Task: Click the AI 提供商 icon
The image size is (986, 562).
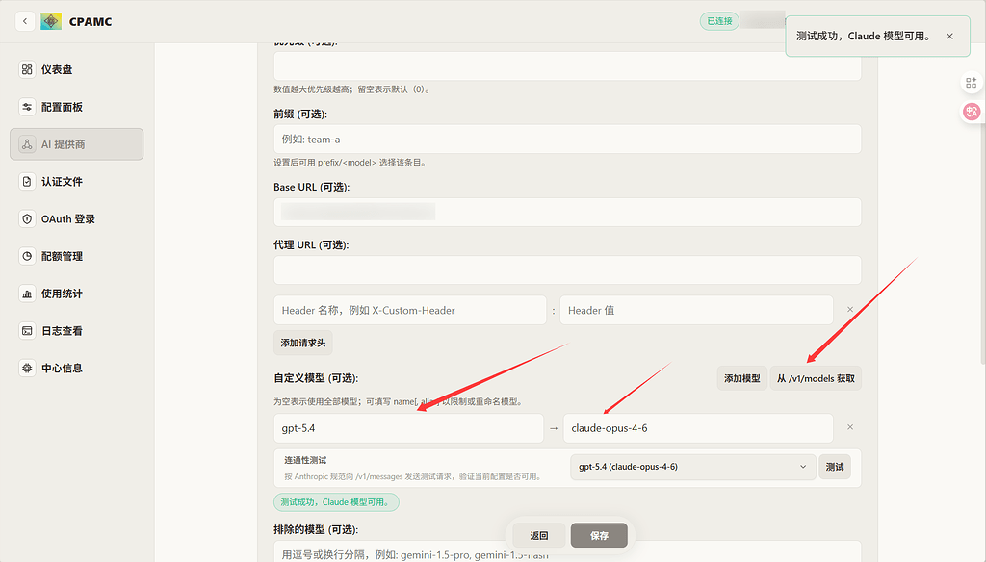Action: tap(27, 144)
